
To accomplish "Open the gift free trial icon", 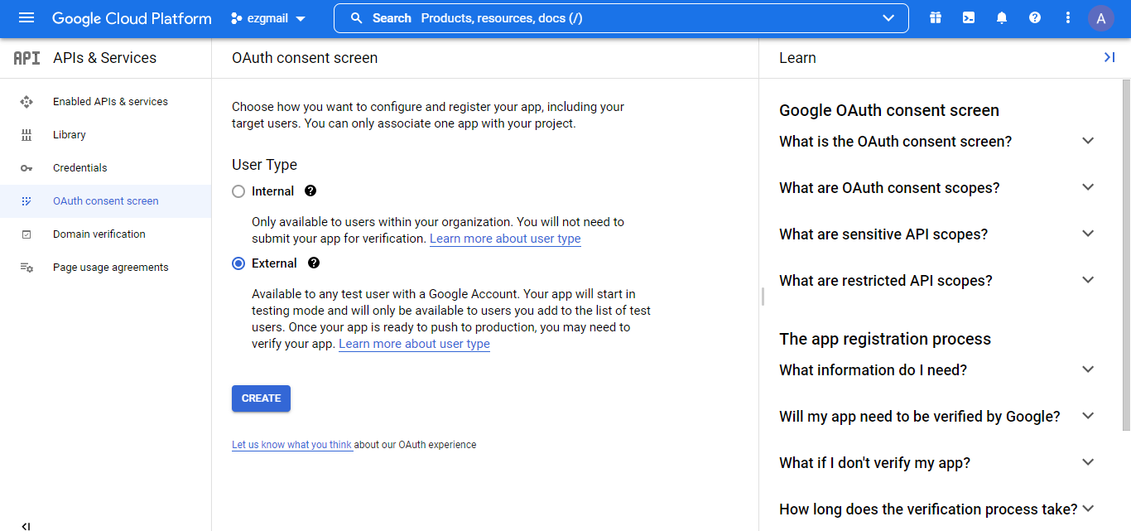I will (x=936, y=18).
